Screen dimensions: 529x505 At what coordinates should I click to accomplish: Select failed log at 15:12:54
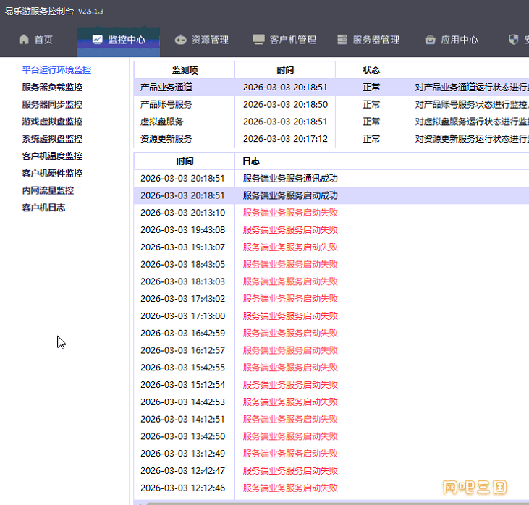coord(331,385)
